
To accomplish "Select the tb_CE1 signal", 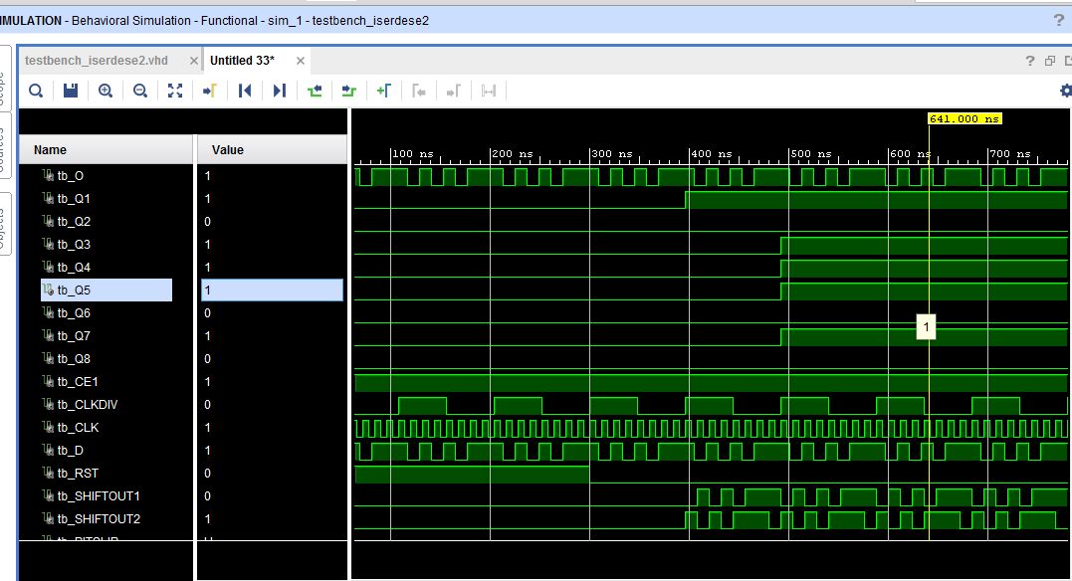I will point(78,381).
